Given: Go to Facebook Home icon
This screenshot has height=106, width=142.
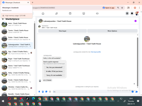Looking at the screenshot, I should pyautogui.click(x=43, y=14).
